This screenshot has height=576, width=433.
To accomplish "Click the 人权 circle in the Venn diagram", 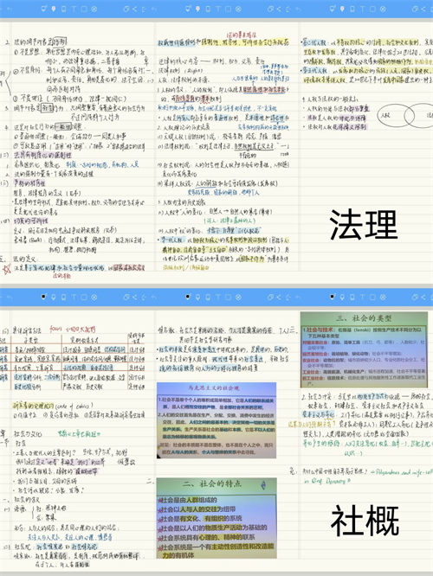I will [395, 115].
